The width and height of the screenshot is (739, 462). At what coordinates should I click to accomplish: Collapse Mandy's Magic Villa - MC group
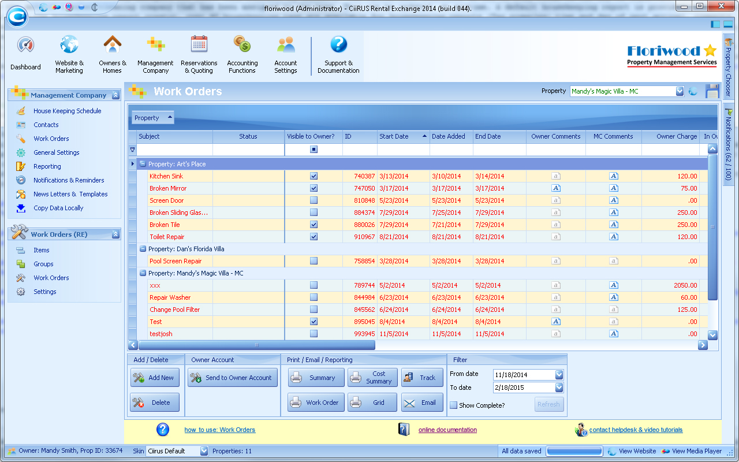pyautogui.click(x=143, y=273)
